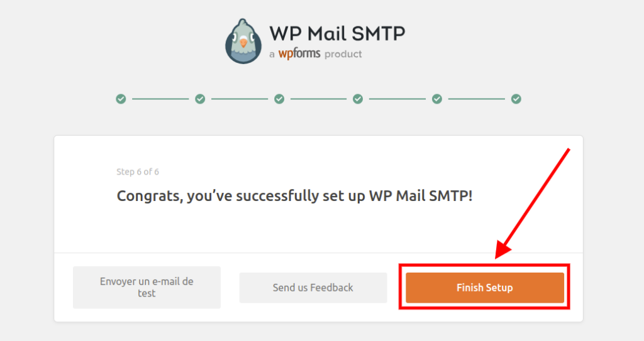Select the second step checkmark icon
The image size is (644, 341).
coord(200,99)
